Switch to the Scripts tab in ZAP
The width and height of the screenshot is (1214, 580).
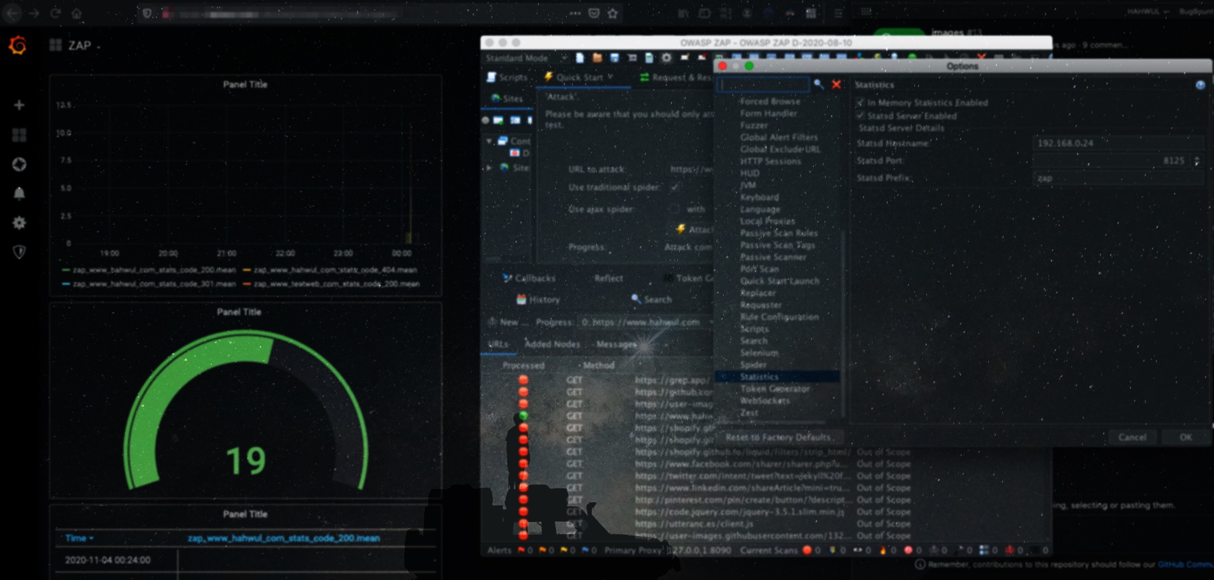click(507, 77)
